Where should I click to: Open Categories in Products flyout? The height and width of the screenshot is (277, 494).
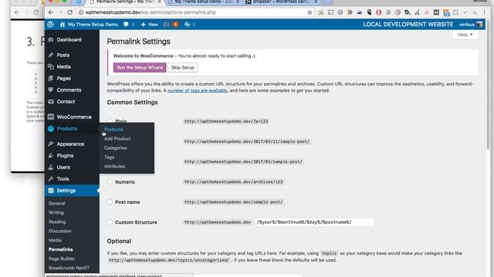(x=115, y=148)
